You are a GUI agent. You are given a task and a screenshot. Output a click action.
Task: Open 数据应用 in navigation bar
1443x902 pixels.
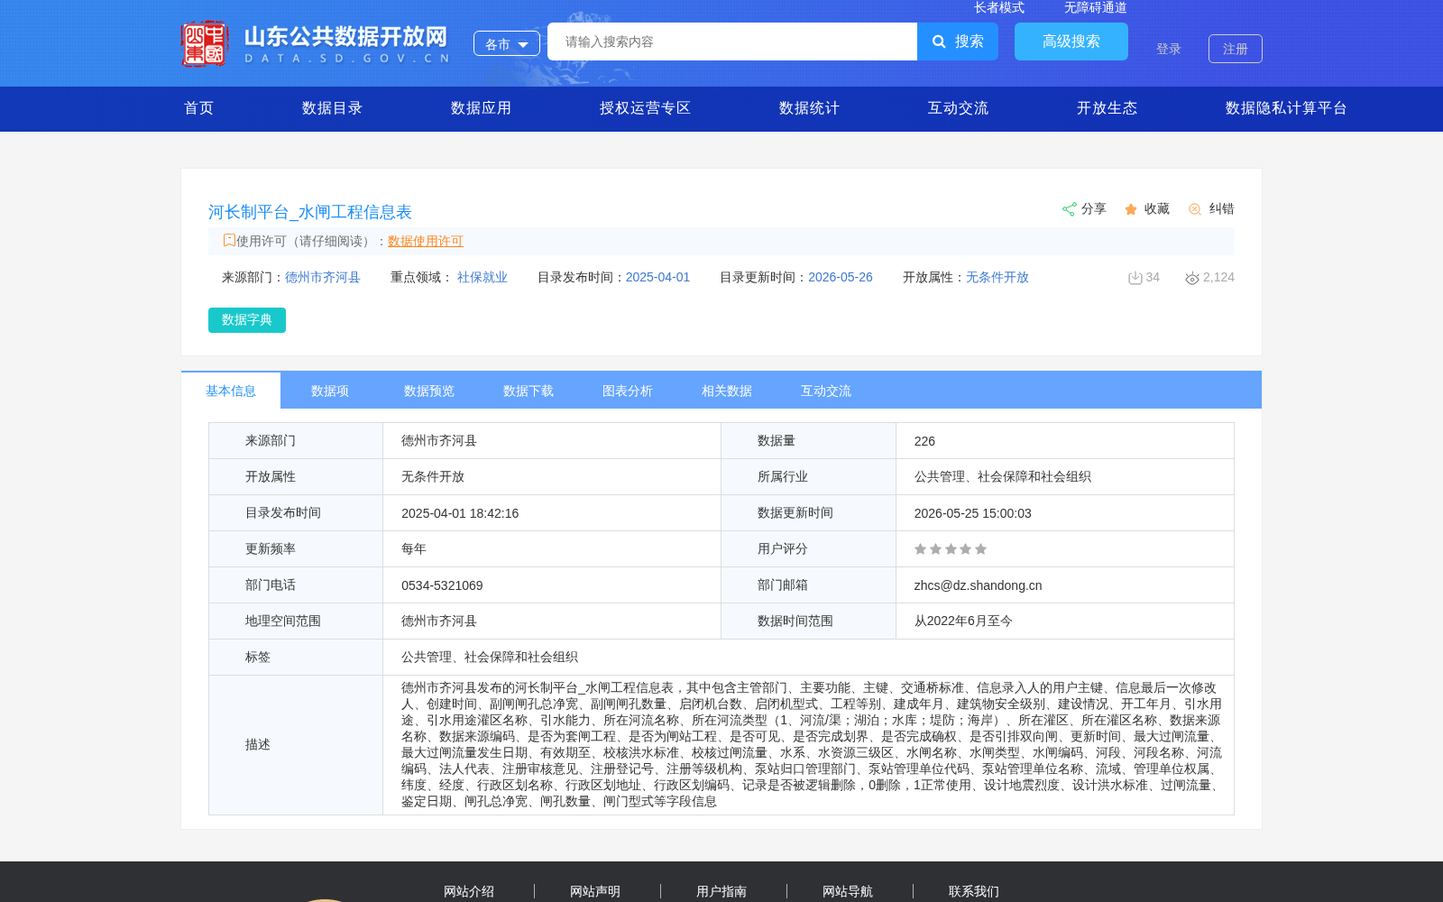click(x=481, y=108)
